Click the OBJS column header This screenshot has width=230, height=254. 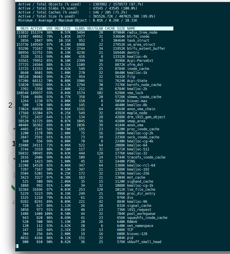pyautogui.click(x=24, y=28)
